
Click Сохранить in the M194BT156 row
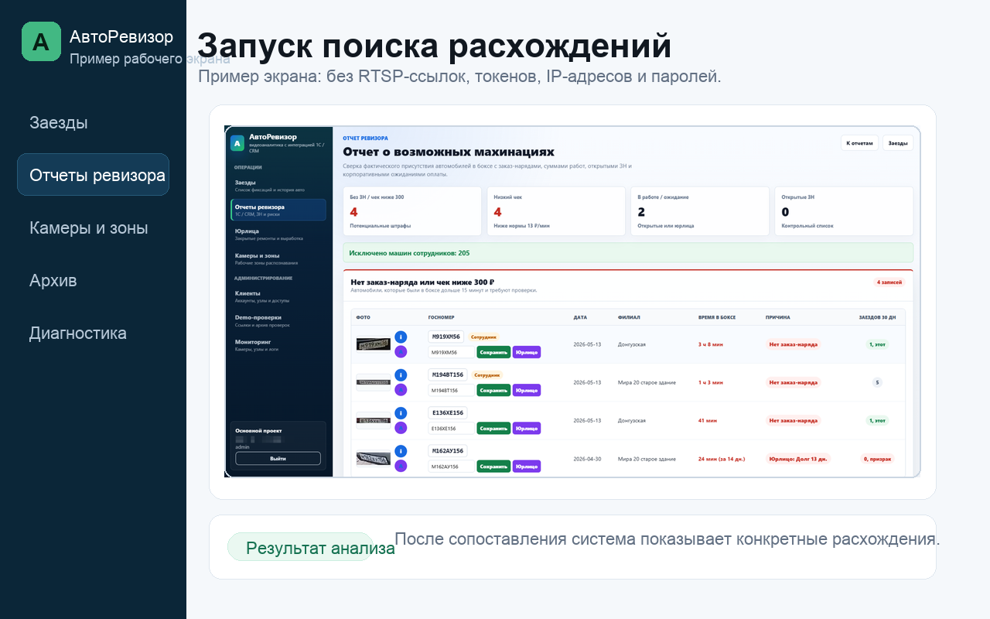coord(493,390)
